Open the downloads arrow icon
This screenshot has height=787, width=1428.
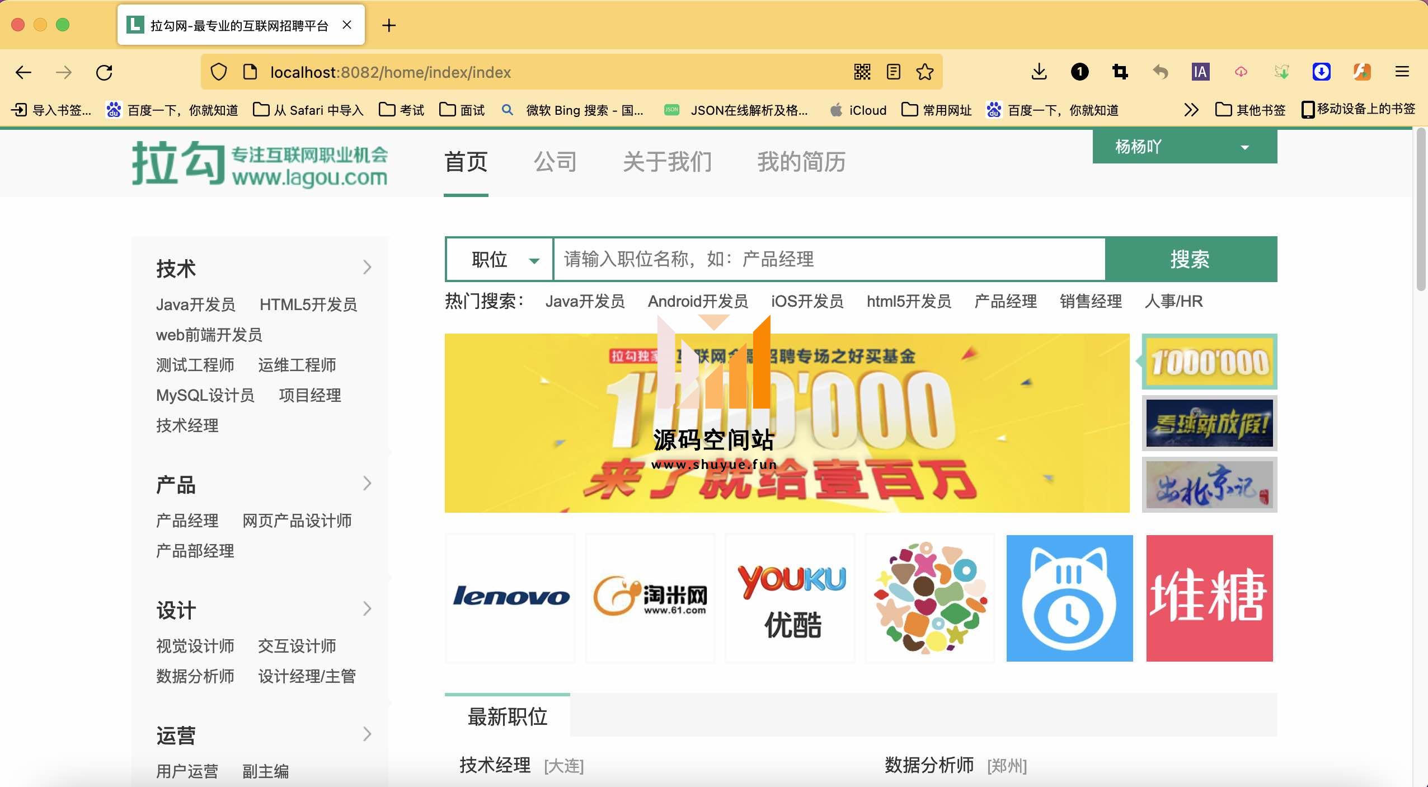click(1039, 72)
